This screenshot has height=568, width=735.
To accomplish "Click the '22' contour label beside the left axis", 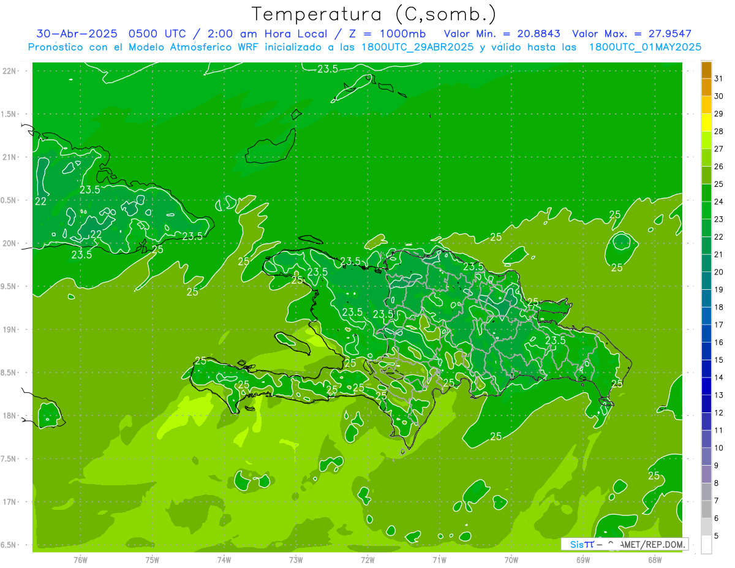I will tap(40, 201).
